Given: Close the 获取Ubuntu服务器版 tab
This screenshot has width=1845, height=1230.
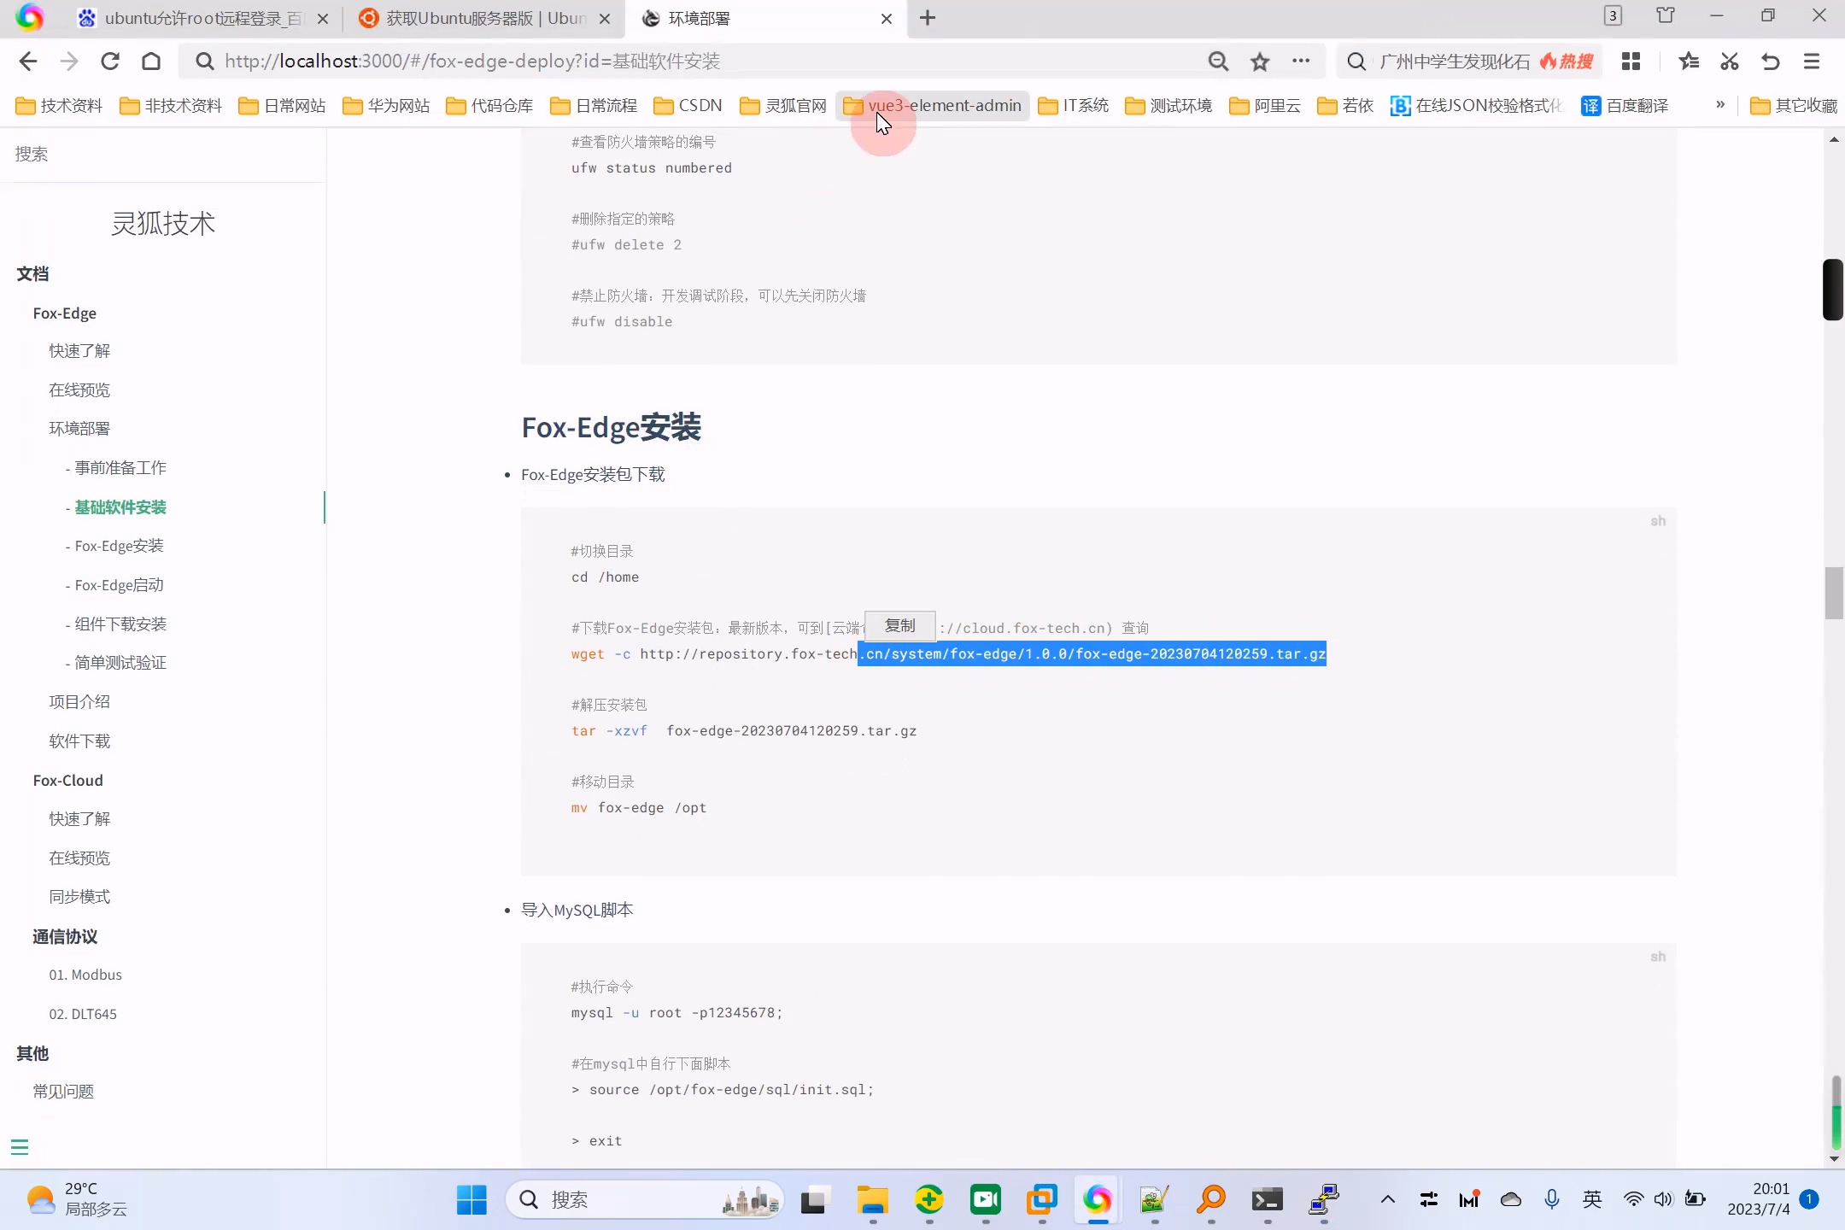Looking at the screenshot, I should [605, 18].
